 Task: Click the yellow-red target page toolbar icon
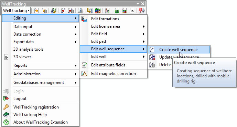point(36,11)
